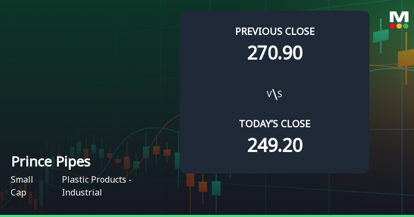Image resolution: width=414 pixels, height=217 pixels.
Task: Click the teal candlestick below the price card
Action: point(216,187)
